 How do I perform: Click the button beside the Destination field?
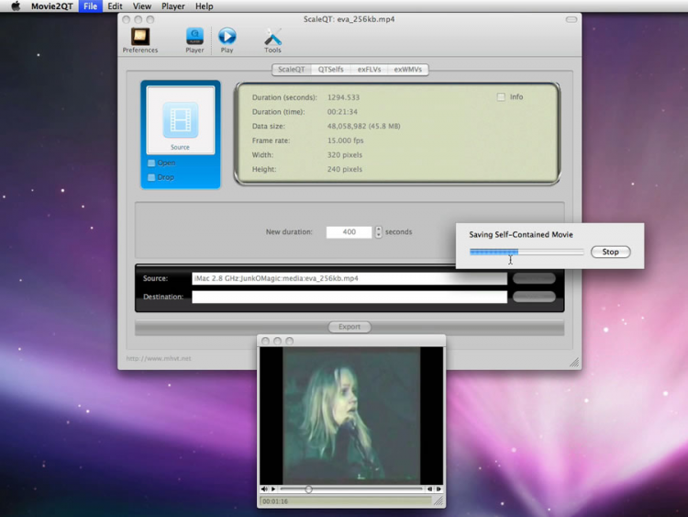534,297
